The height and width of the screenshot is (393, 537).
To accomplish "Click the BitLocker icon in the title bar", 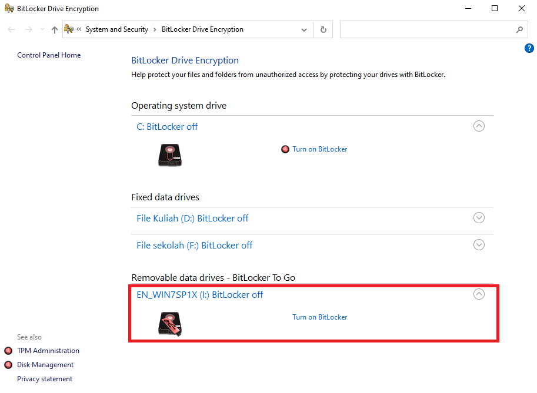I will coord(9,8).
